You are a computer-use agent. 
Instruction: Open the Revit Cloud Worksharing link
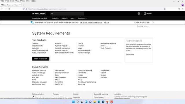(87, 82)
